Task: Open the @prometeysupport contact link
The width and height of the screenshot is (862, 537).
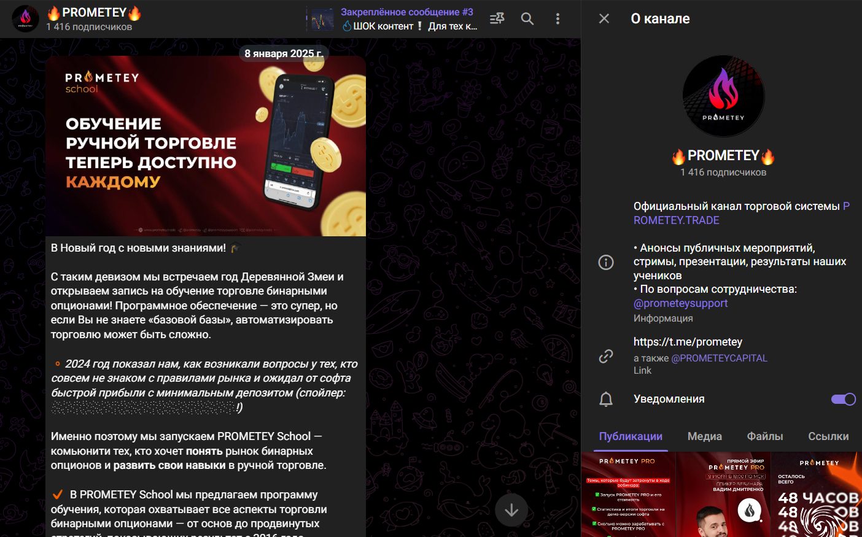Action: pyautogui.click(x=680, y=303)
